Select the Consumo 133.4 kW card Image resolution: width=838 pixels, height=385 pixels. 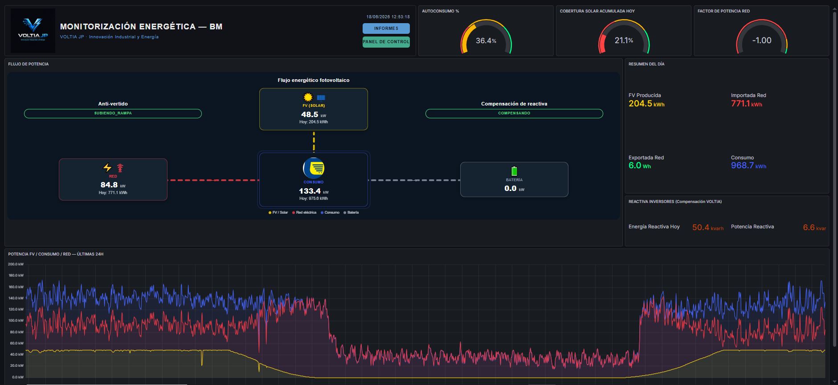314,180
